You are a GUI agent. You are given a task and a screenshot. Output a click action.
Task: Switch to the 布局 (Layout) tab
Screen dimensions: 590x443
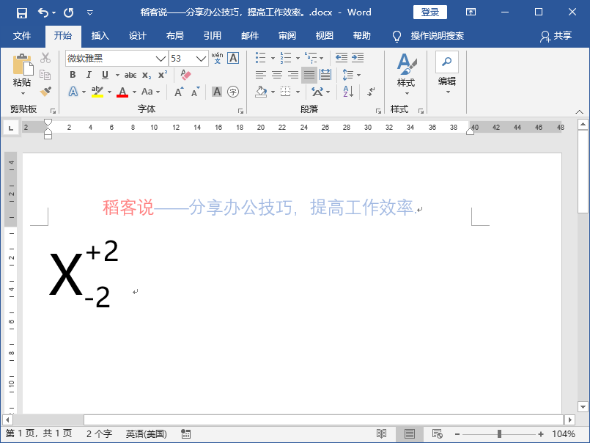pyautogui.click(x=175, y=36)
